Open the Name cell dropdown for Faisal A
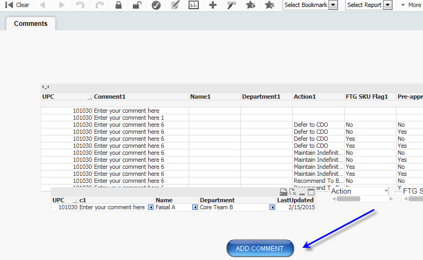The image size is (423, 260). 195,207
